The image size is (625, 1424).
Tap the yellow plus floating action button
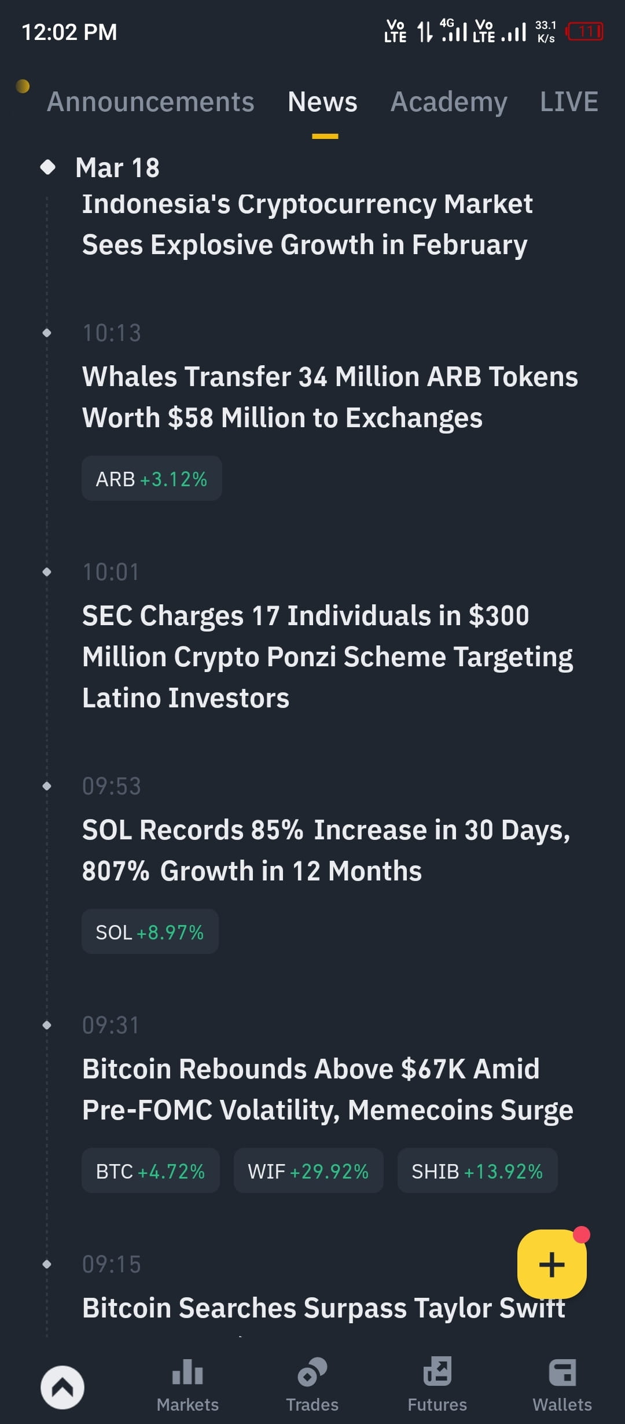coord(552,1264)
